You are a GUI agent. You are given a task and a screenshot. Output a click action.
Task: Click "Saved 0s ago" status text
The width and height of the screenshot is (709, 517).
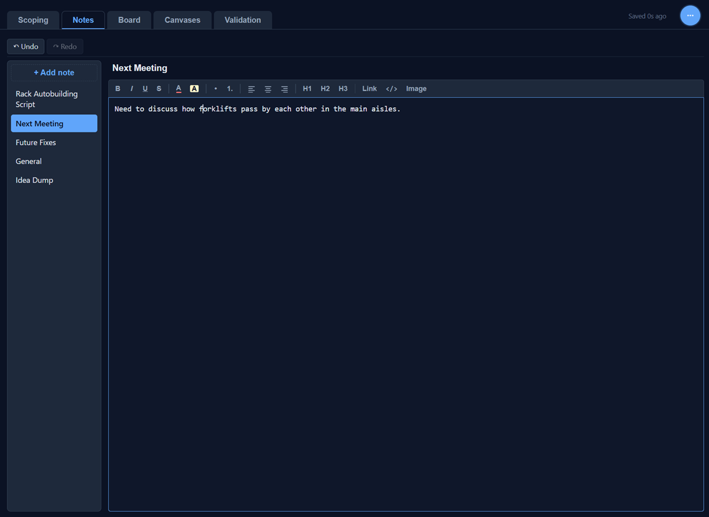coord(647,16)
